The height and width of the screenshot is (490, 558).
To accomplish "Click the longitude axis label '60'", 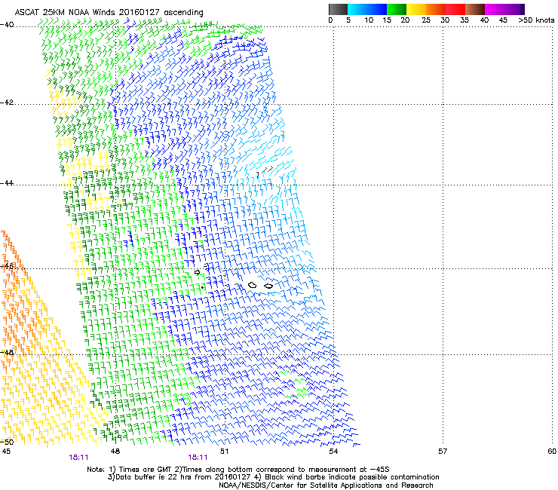I will pyautogui.click(x=552, y=452).
